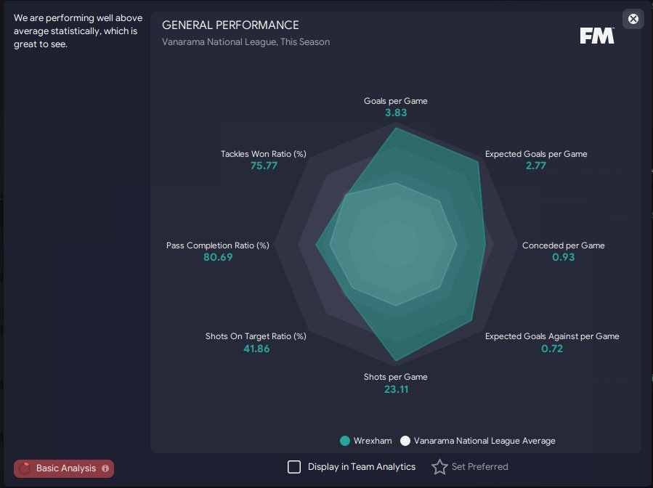
Task: Enable Display in Team Analytics checkbox
Action: tap(294, 467)
